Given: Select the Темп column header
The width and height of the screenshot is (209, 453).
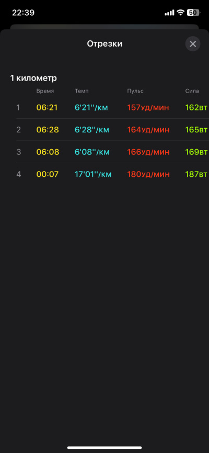Looking at the screenshot, I should pyautogui.click(x=82, y=91).
